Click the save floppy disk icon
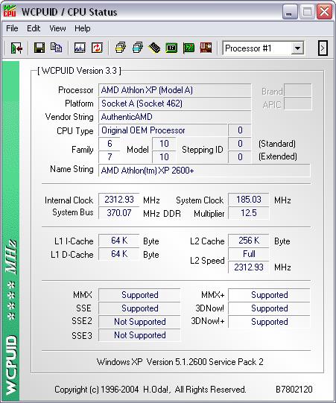The image size is (336, 403). (x=39, y=48)
